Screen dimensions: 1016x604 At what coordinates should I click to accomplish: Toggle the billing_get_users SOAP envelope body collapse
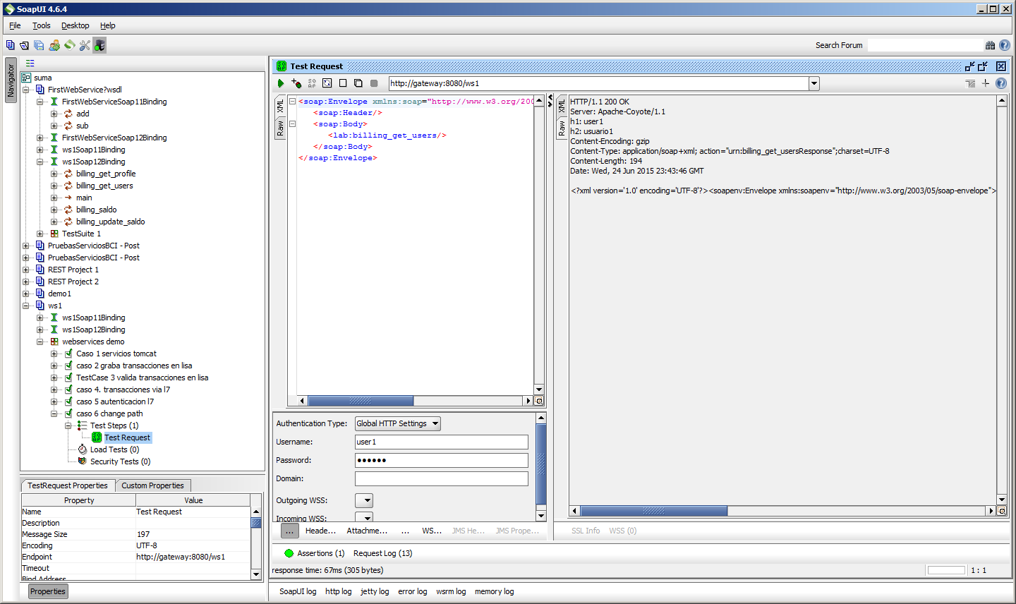click(x=291, y=123)
